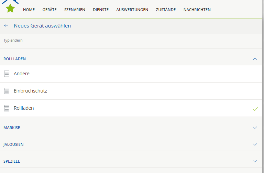Expand the MARKISE section
This screenshot has width=264, height=173.
point(255,128)
